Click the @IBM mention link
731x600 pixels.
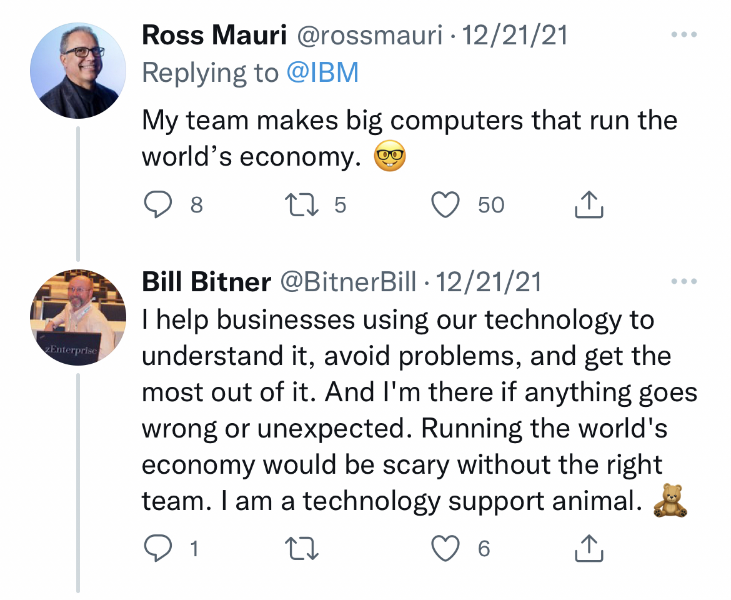pyautogui.click(x=322, y=73)
